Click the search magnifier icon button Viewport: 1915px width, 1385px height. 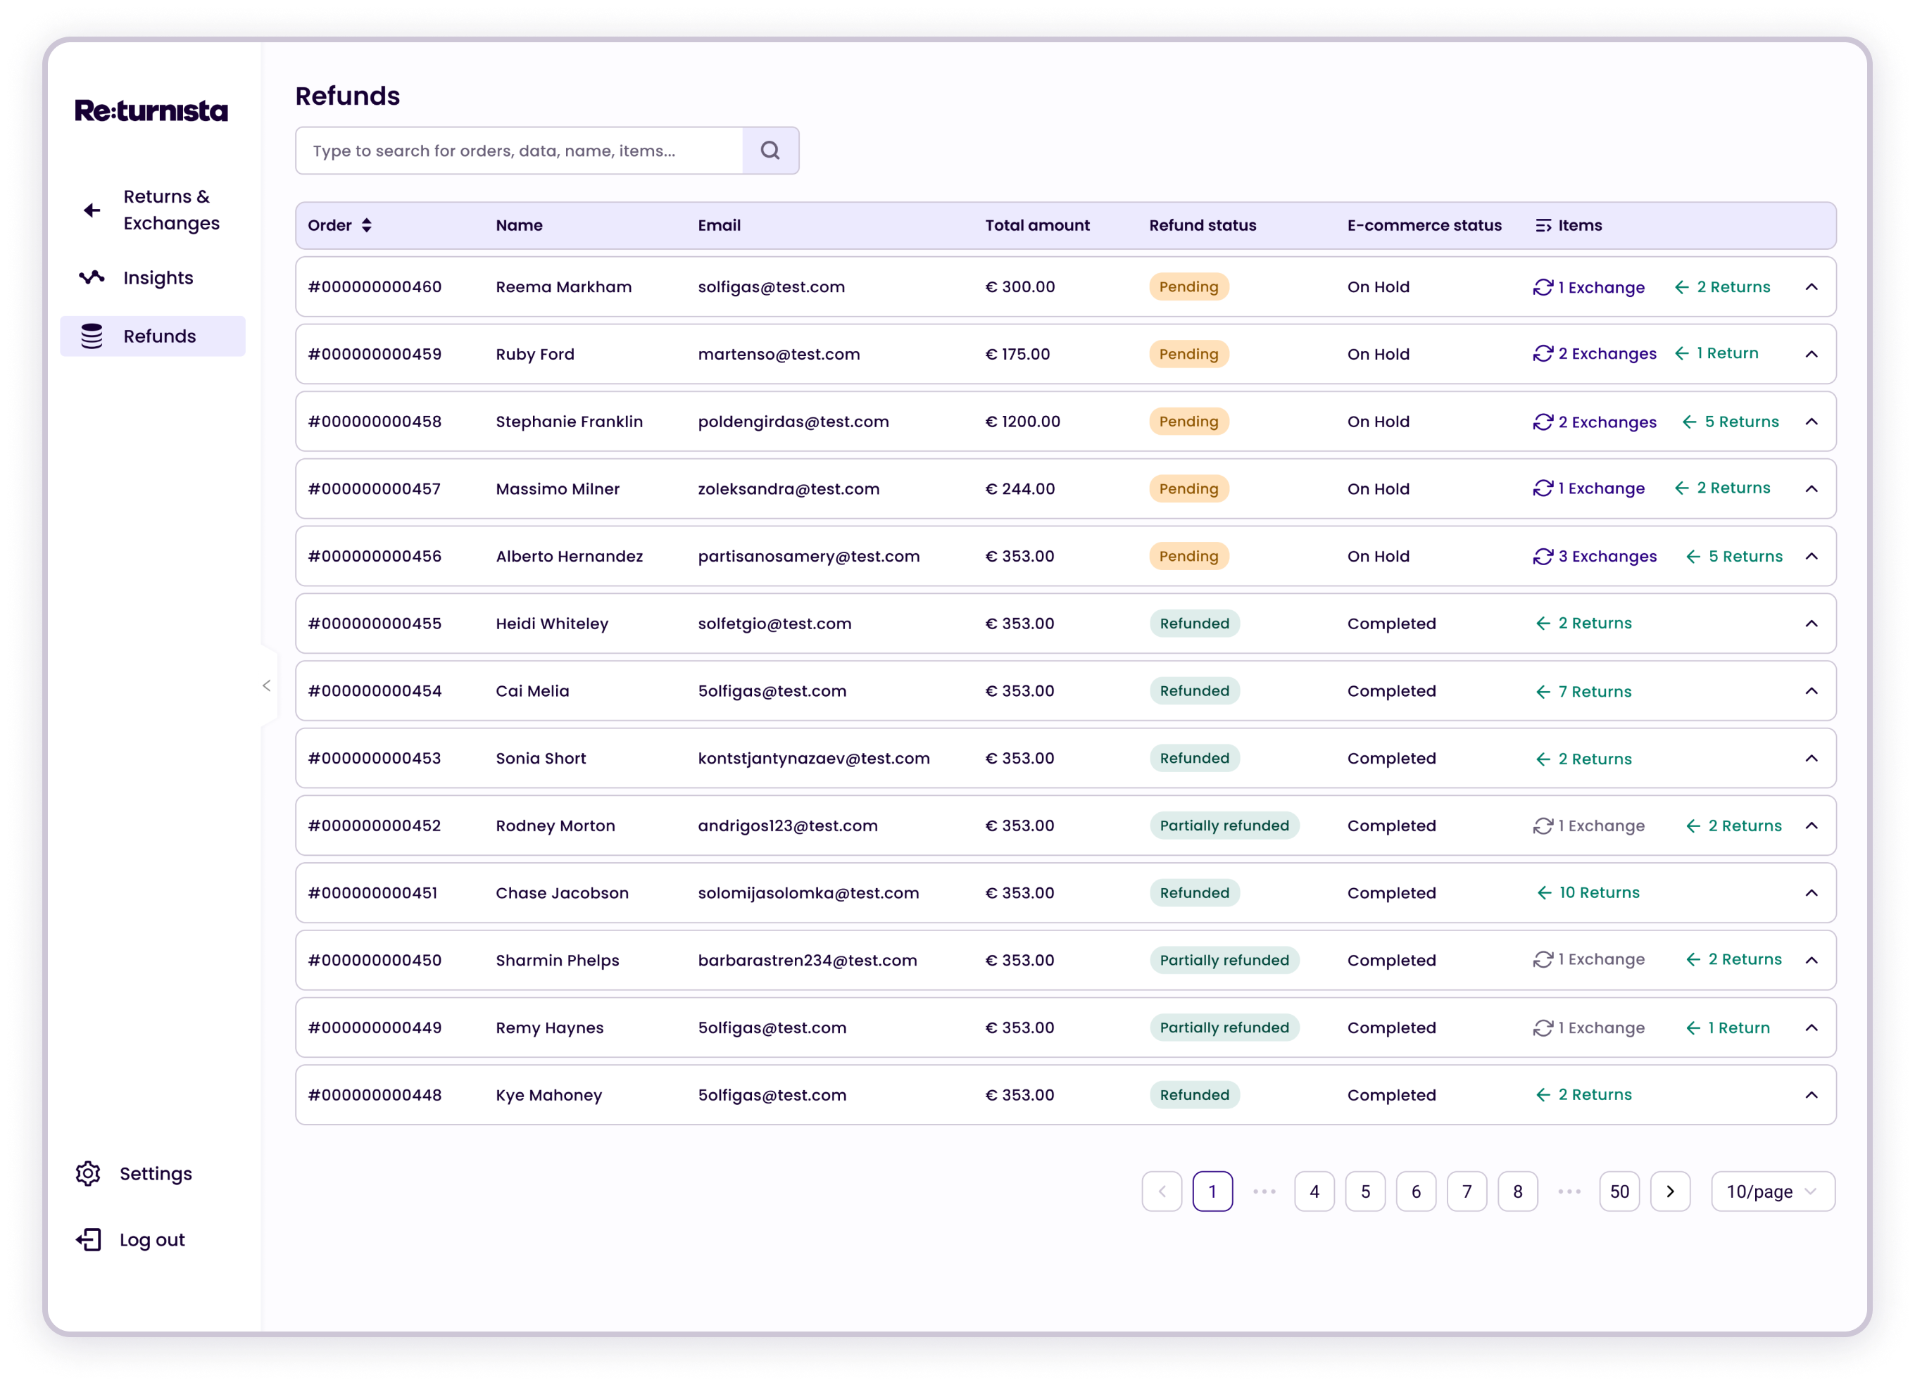(x=770, y=150)
